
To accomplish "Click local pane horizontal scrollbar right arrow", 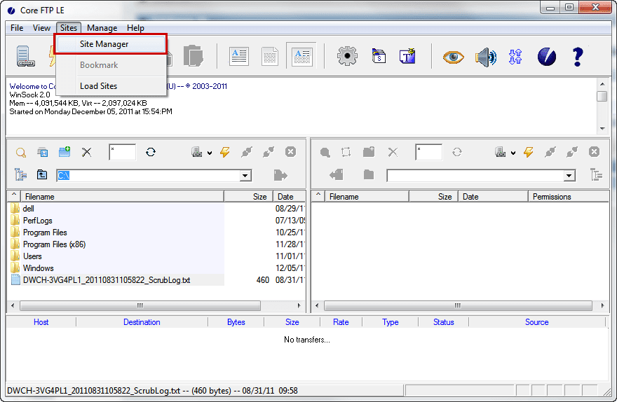I will pyautogui.click(x=299, y=305).
